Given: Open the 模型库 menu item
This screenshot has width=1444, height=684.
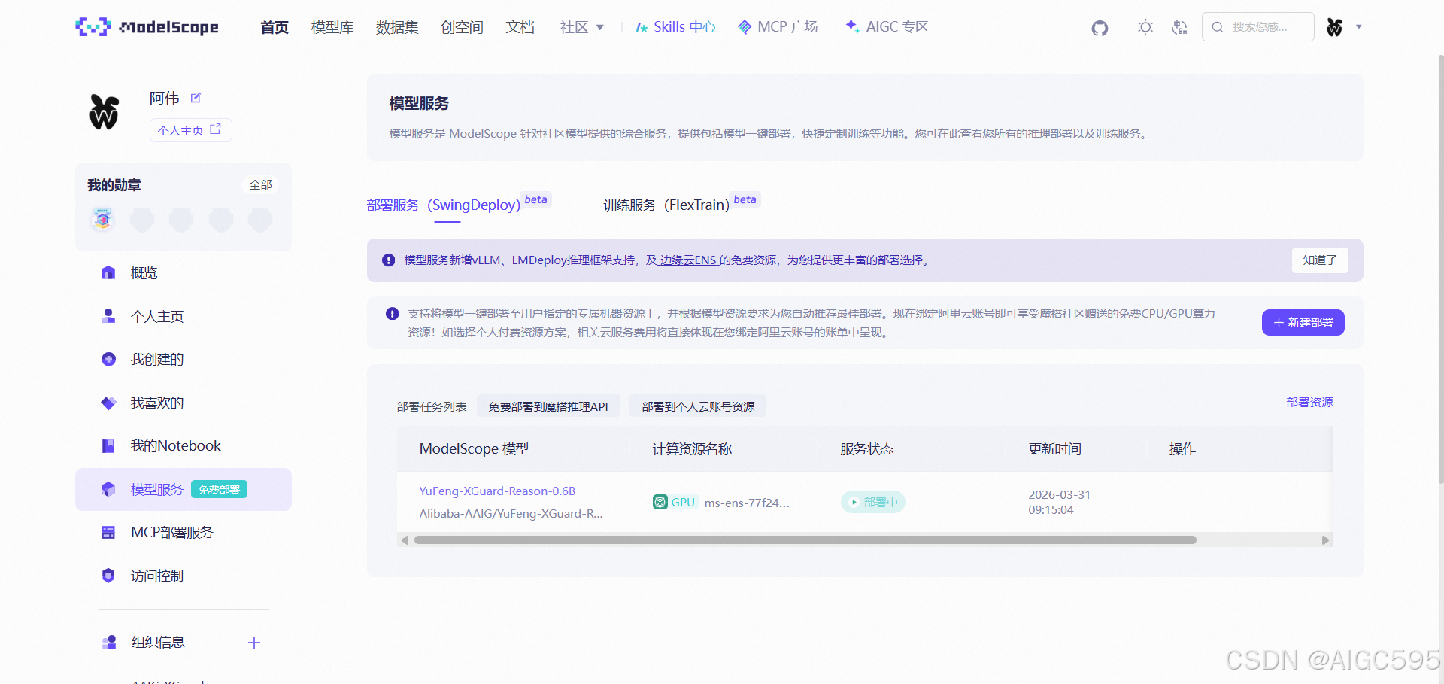Looking at the screenshot, I should tap(332, 26).
